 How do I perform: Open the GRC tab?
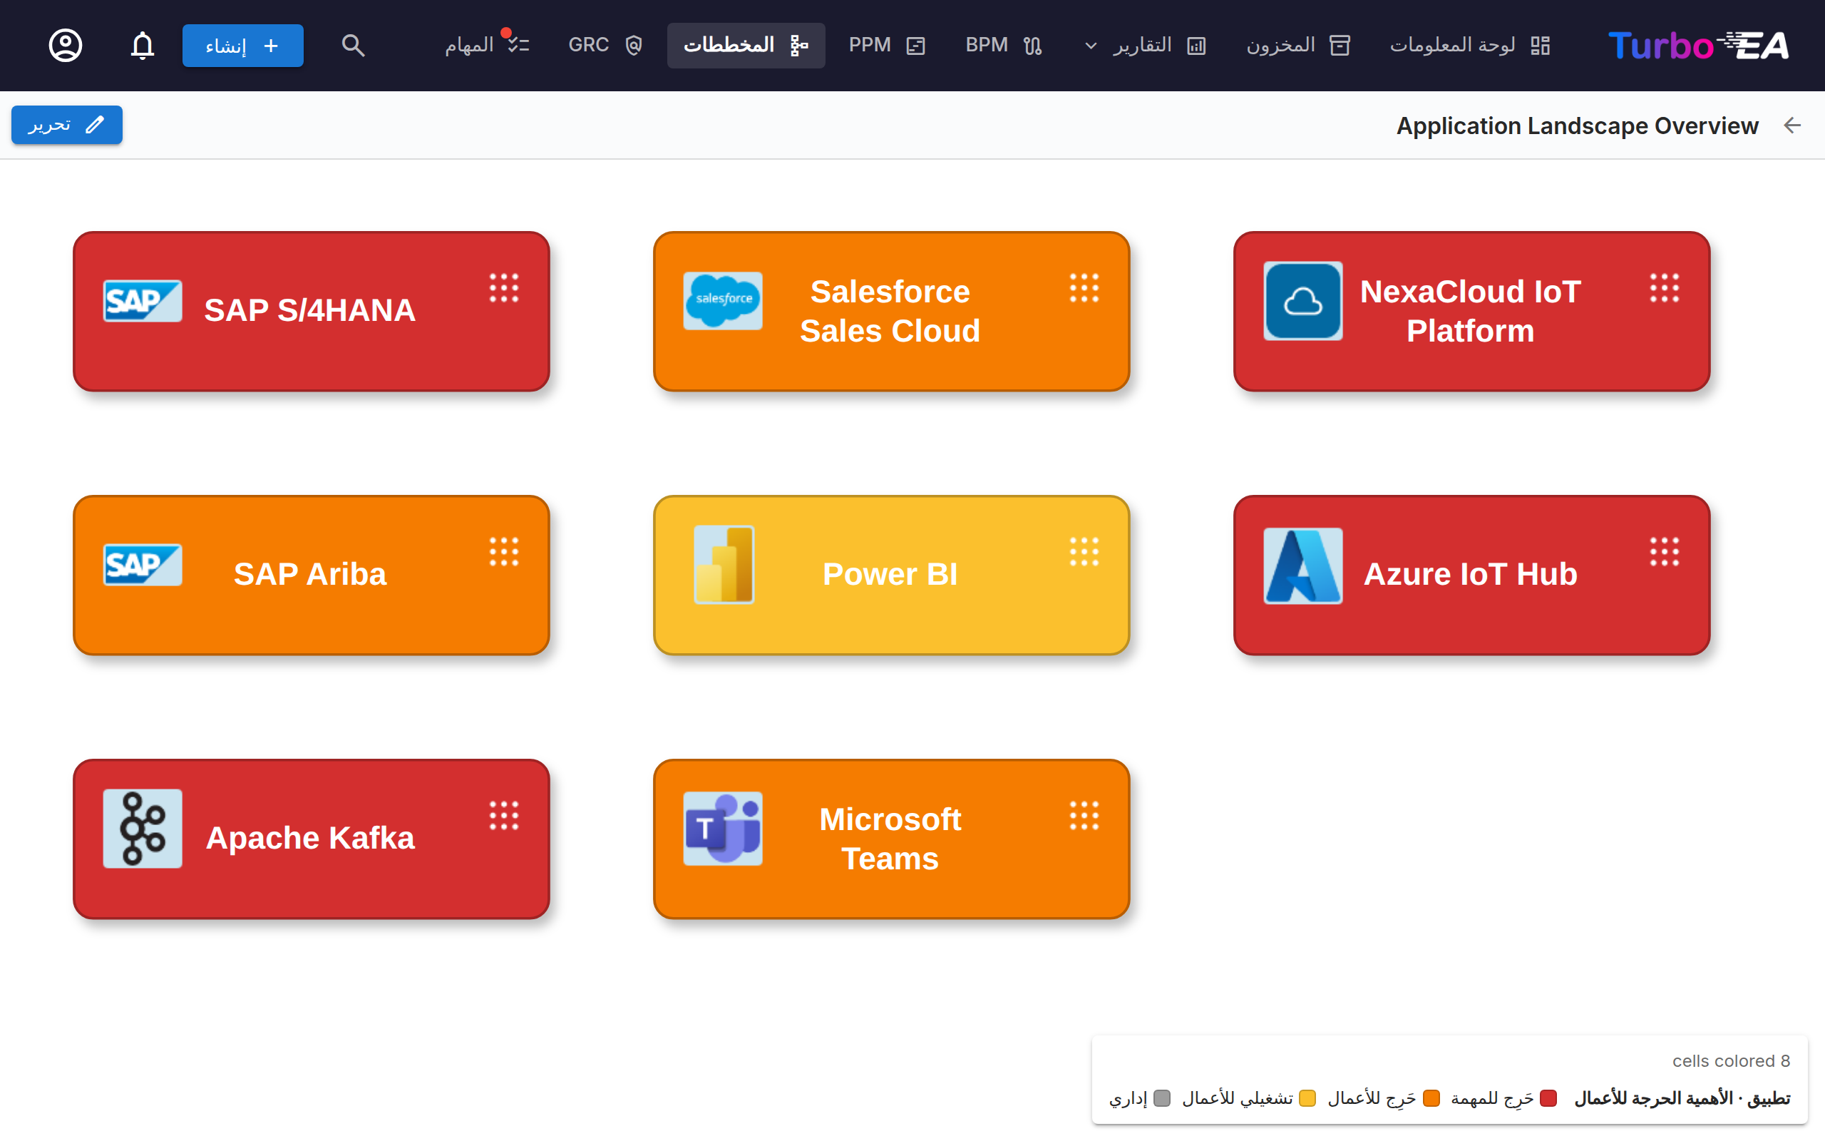point(605,45)
